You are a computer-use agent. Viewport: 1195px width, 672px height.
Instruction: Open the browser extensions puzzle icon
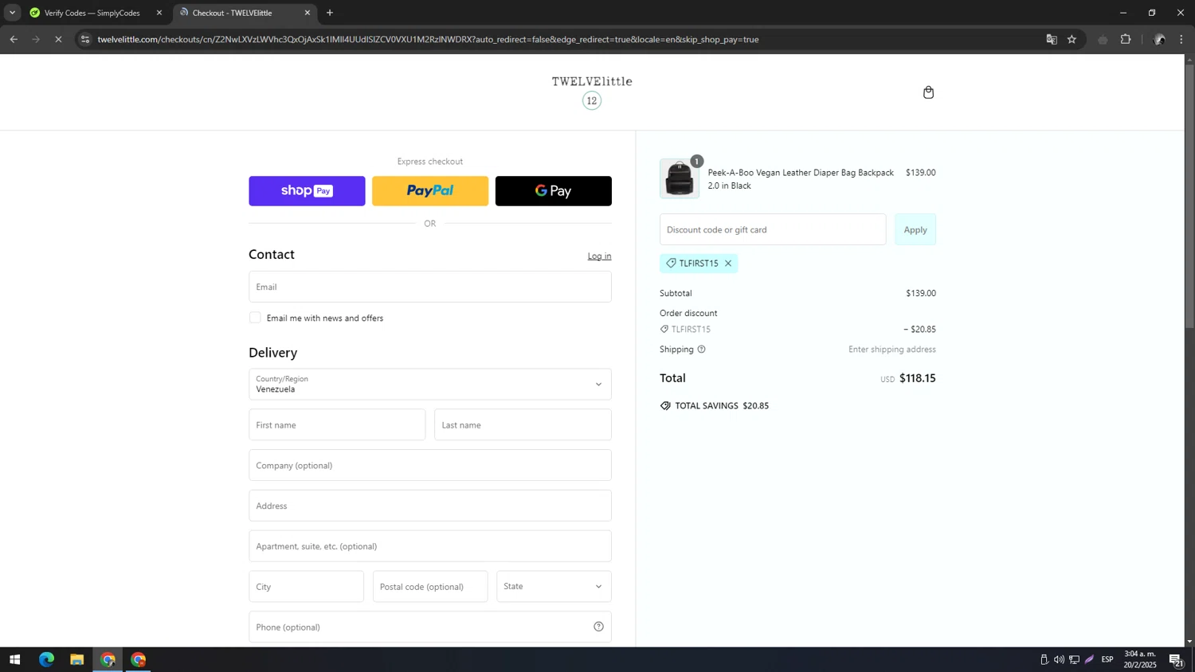click(x=1126, y=39)
